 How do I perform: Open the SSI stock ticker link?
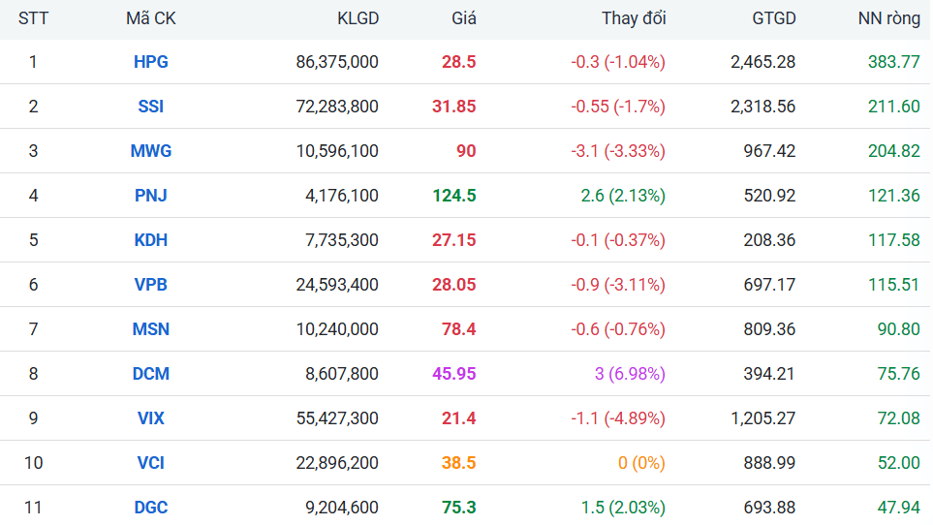pyautogui.click(x=150, y=107)
